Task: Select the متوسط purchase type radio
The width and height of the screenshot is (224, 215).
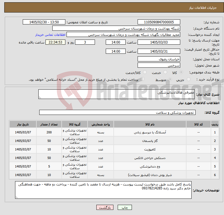Action: (x=170, y=79)
